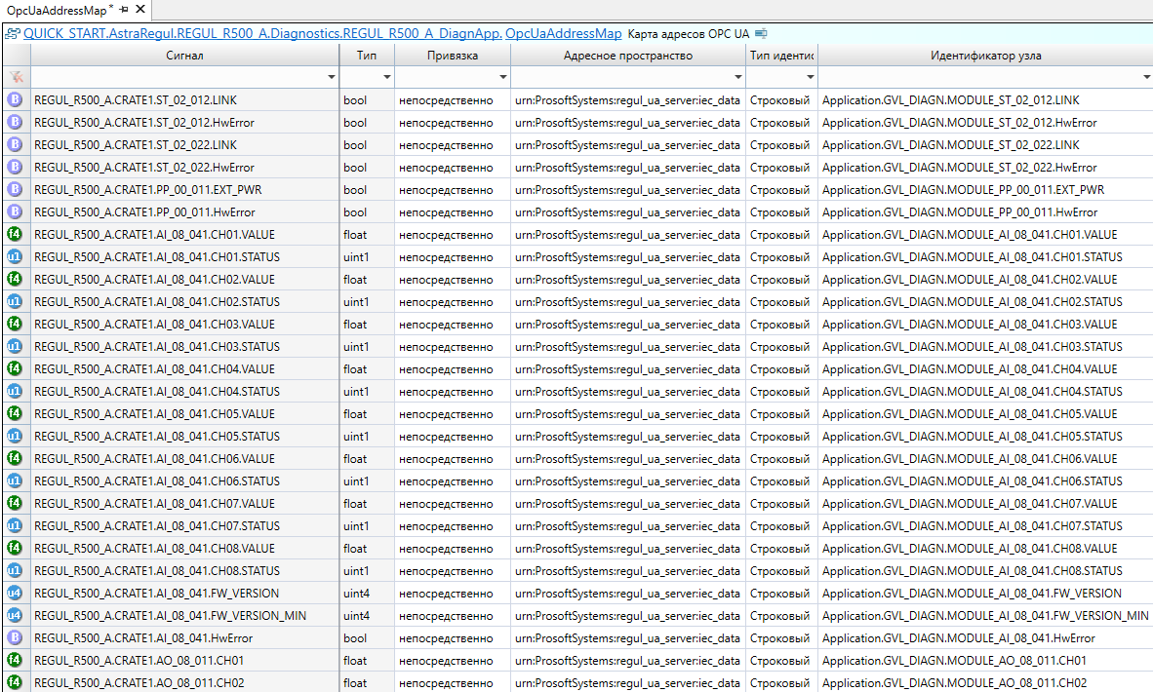Click float icon of AO_08_011.CH01 row
This screenshot has height=692, width=1153.
(15, 660)
